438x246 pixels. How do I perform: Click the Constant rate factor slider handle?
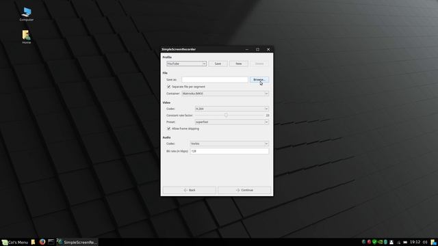[226, 115]
